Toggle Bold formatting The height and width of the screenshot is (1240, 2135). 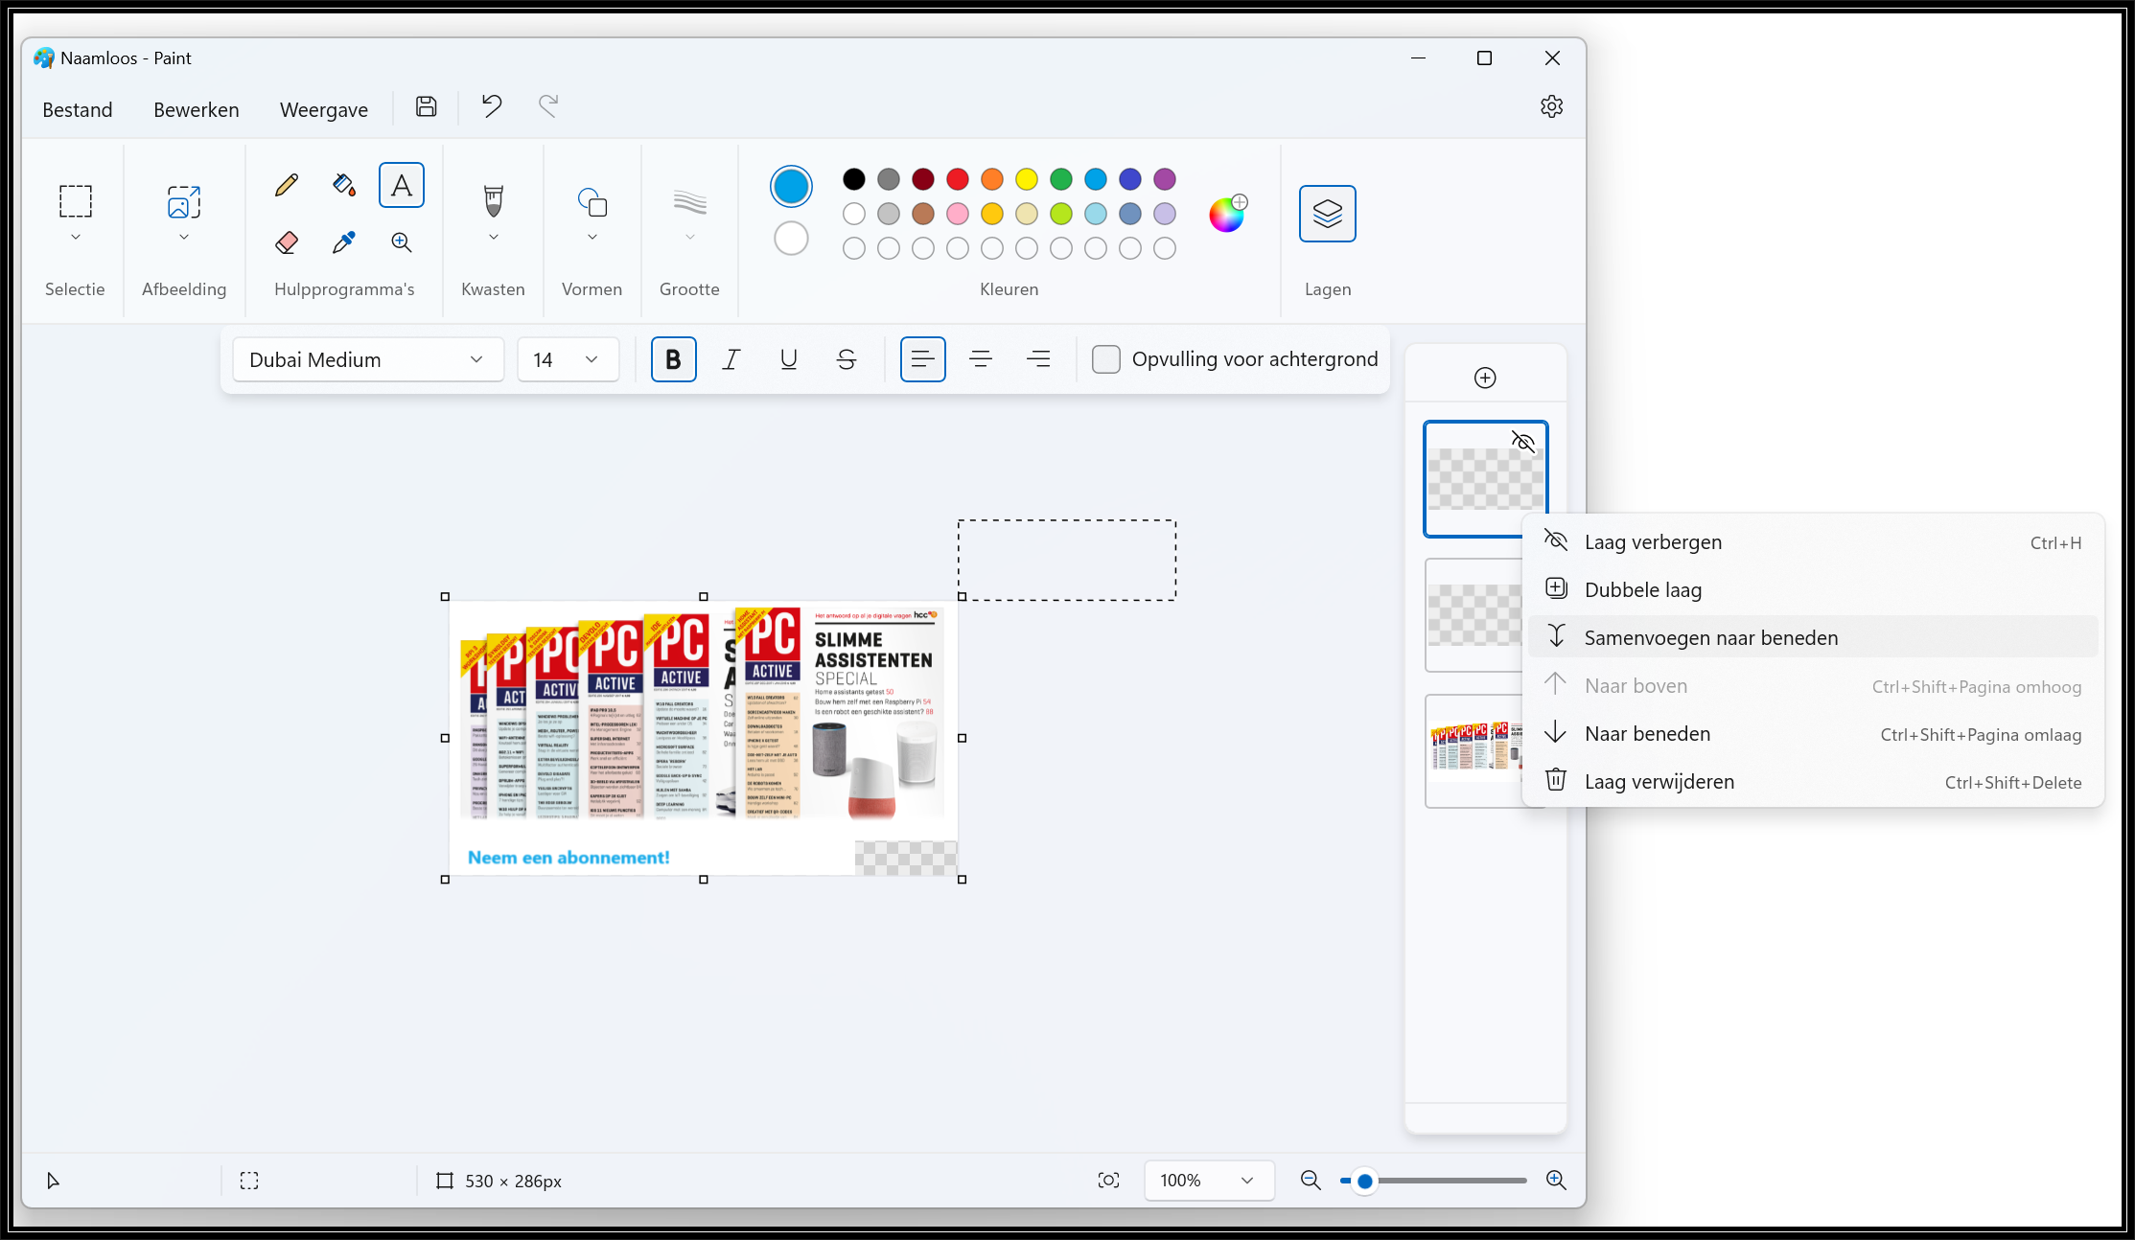pyautogui.click(x=674, y=359)
